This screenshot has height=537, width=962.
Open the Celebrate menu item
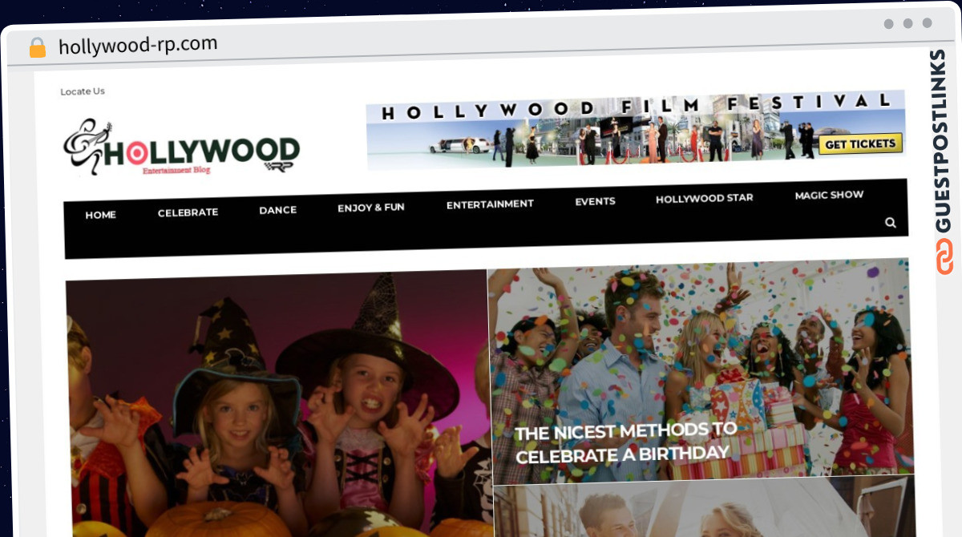tap(188, 212)
